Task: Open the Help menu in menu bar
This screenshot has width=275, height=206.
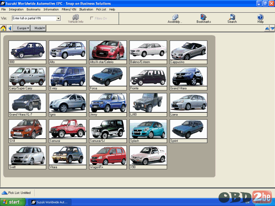Action: coord(112,9)
